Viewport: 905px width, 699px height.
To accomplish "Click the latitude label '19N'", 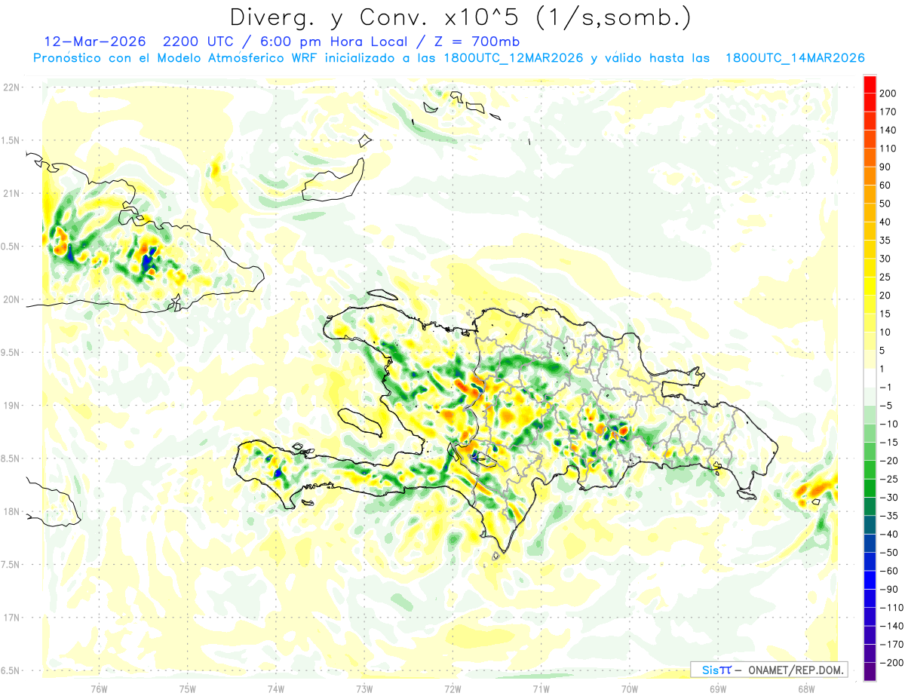I will point(11,406).
